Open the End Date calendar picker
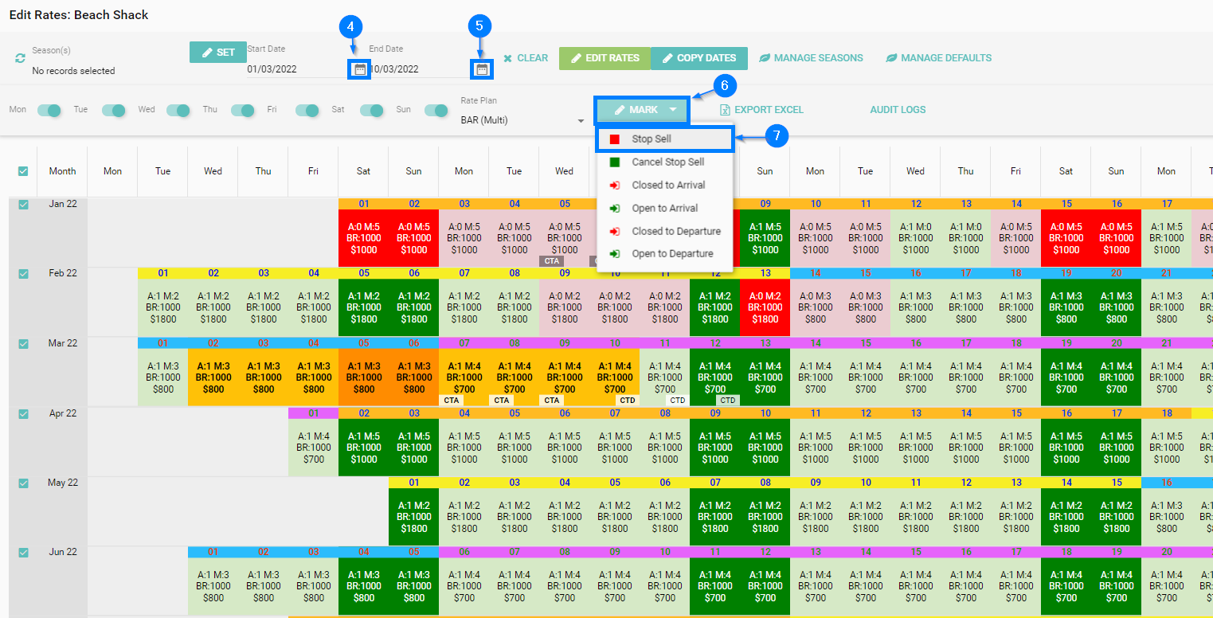 pyautogui.click(x=481, y=69)
